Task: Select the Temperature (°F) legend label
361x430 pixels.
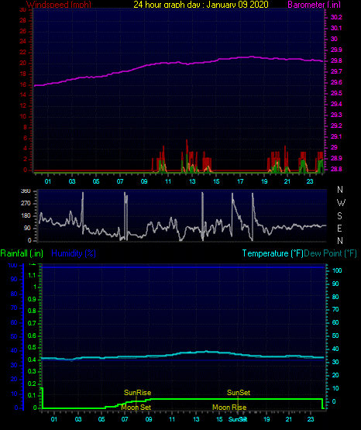Action: [273, 253]
